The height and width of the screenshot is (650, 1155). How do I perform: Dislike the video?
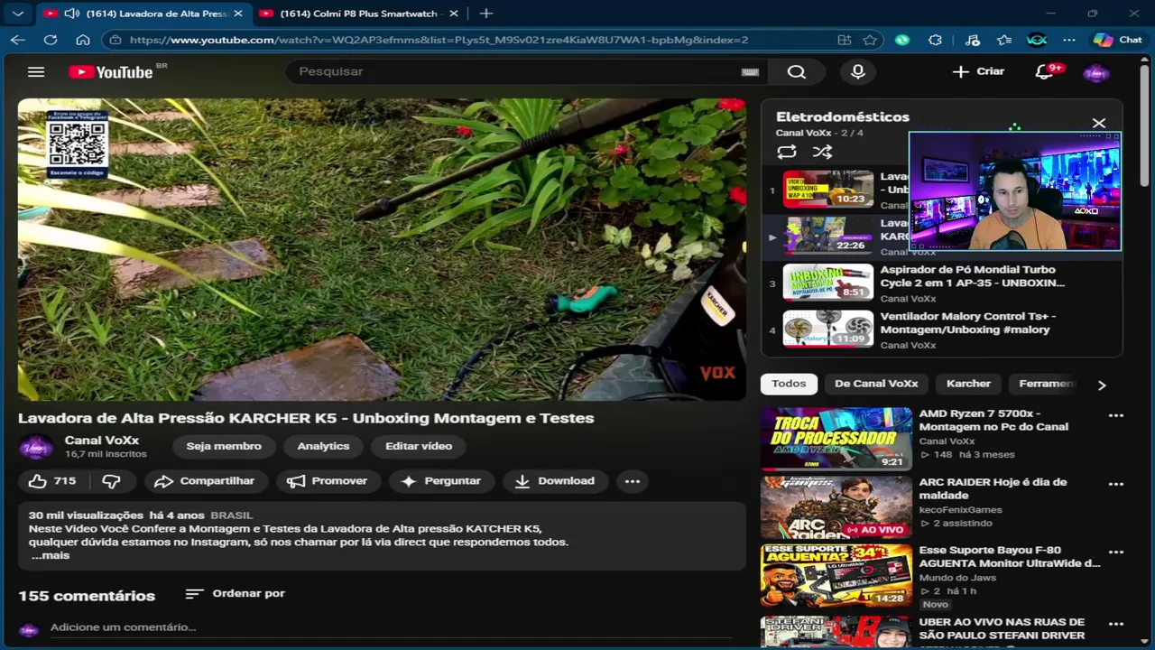(x=111, y=481)
